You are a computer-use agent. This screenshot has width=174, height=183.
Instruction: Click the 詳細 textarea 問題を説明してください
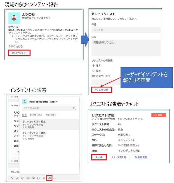point(126,48)
